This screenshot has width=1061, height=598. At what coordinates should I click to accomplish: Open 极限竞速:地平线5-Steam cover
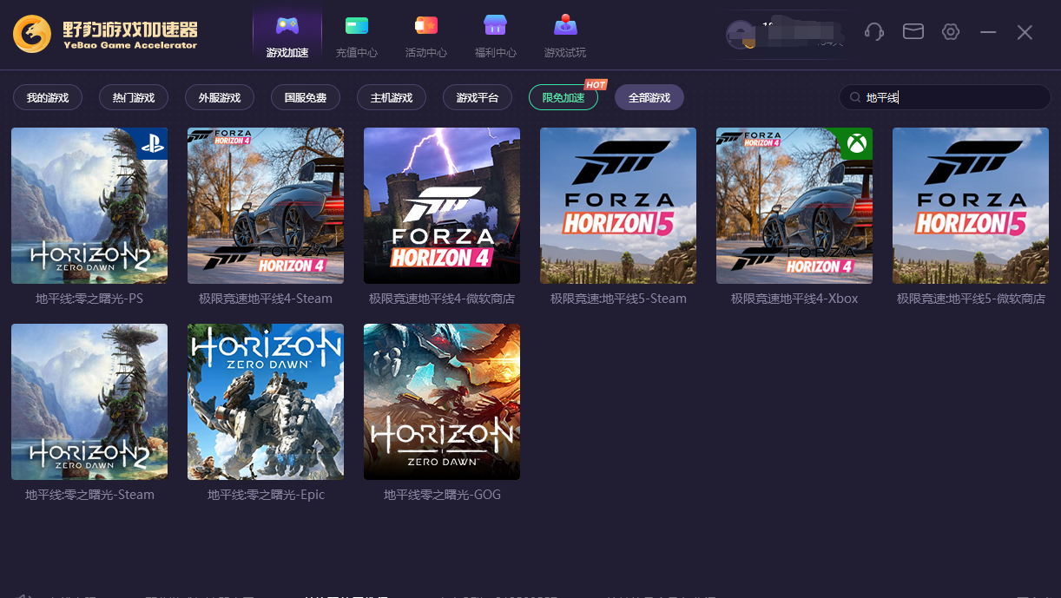pos(618,206)
